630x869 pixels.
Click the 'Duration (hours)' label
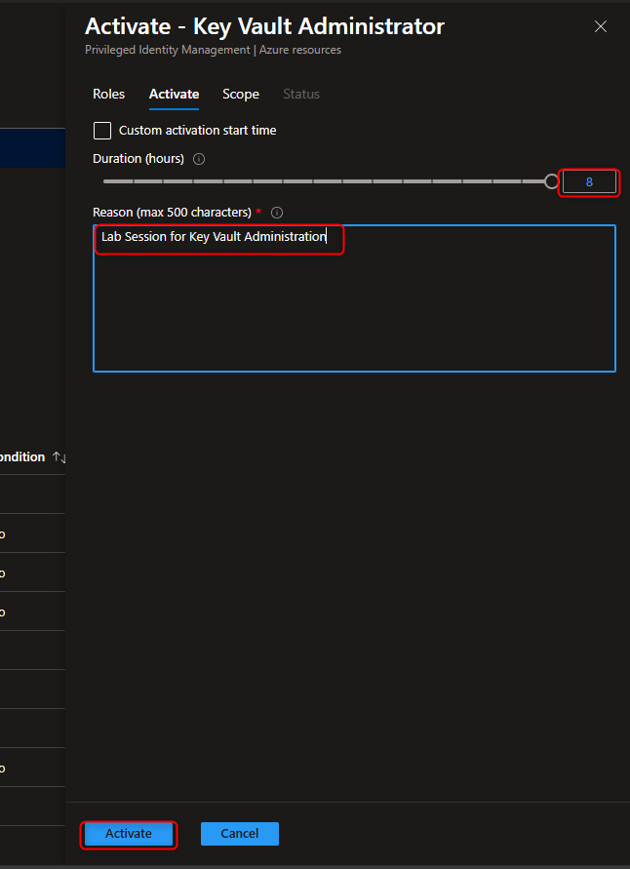pyautogui.click(x=138, y=159)
